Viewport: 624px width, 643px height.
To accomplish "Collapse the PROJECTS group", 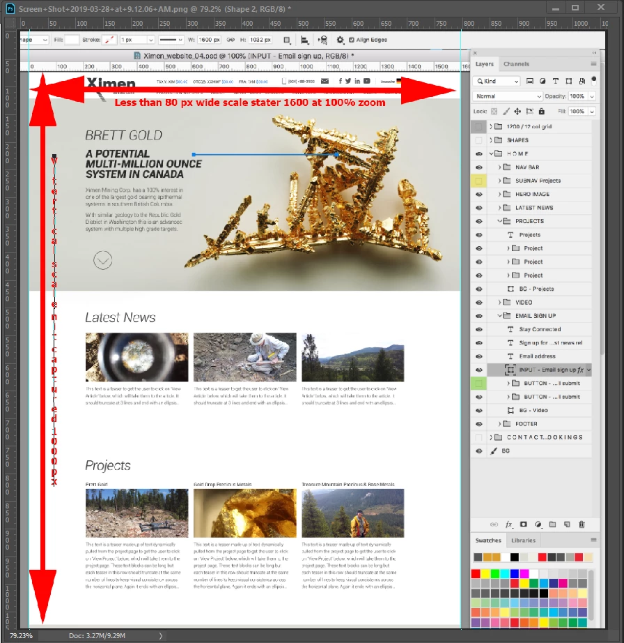I will 499,221.
